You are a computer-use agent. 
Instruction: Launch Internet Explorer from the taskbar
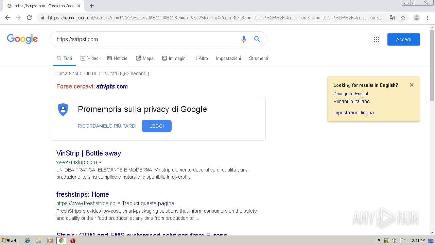[x=27, y=241]
